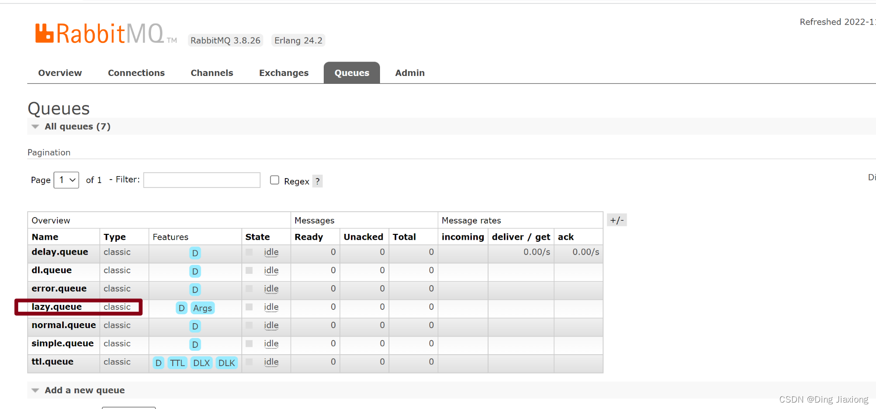The image size is (876, 409).
Task: Click the Erlang 24.2 version label
Action: (298, 40)
